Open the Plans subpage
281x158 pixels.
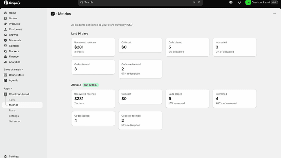point(12,110)
